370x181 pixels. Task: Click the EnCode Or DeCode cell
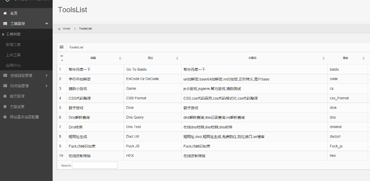pos(153,79)
